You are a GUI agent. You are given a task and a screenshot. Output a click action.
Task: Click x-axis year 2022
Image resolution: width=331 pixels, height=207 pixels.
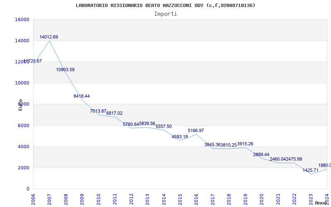[294, 199]
